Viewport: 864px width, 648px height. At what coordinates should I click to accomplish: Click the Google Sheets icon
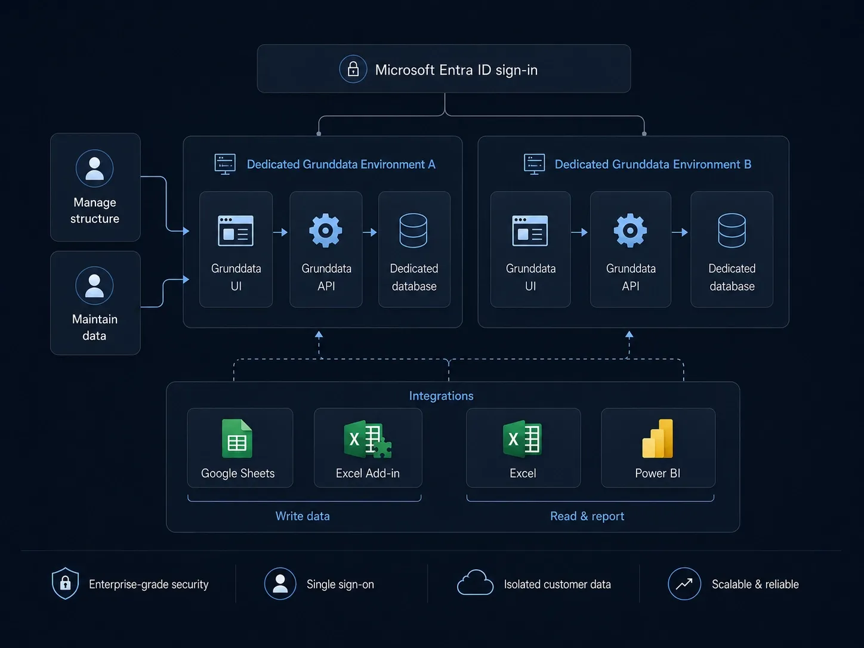coord(237,439)
